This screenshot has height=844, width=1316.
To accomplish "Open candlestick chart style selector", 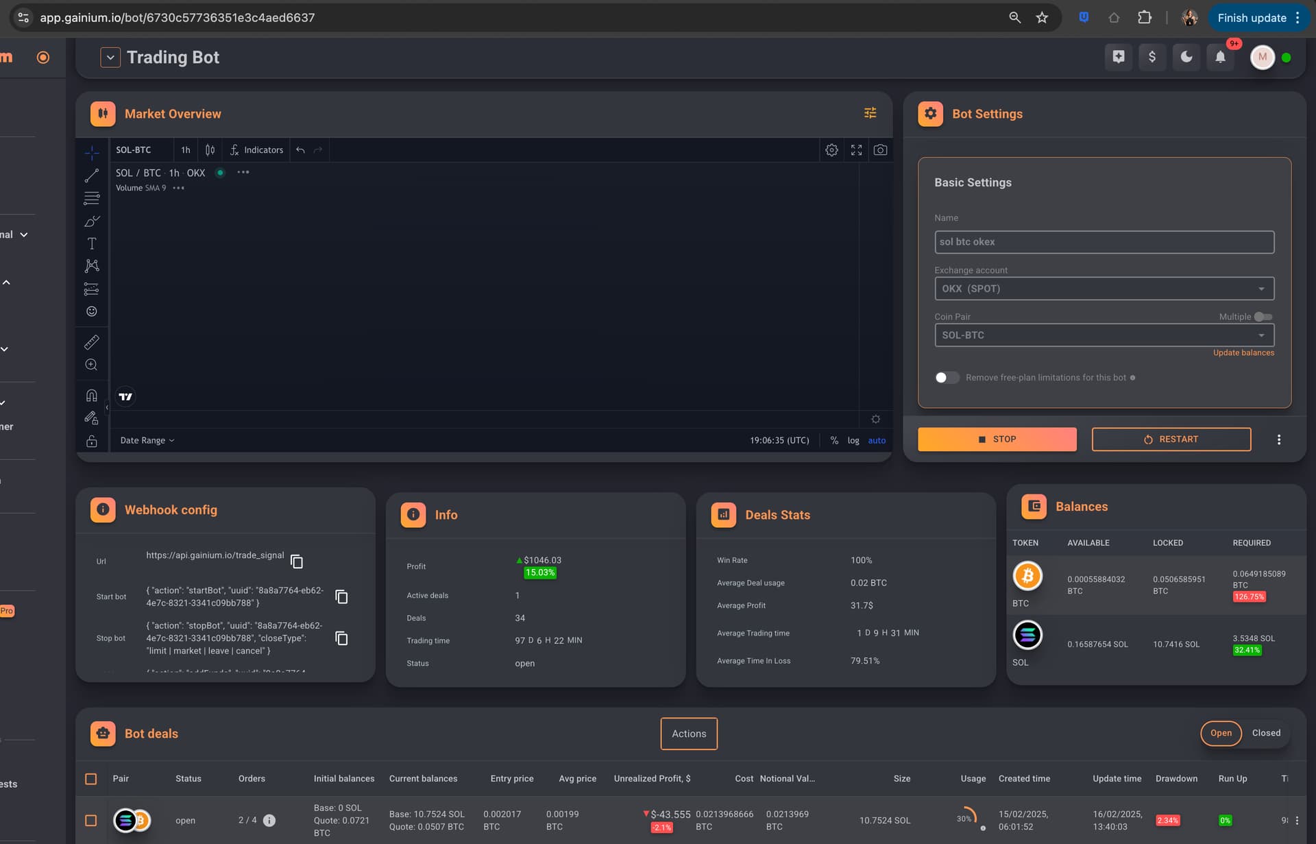I will (210, 150).
